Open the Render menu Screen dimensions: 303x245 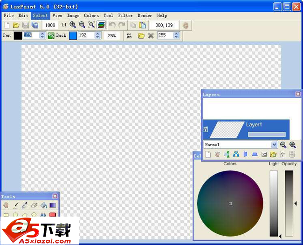(x=145, y=16)
